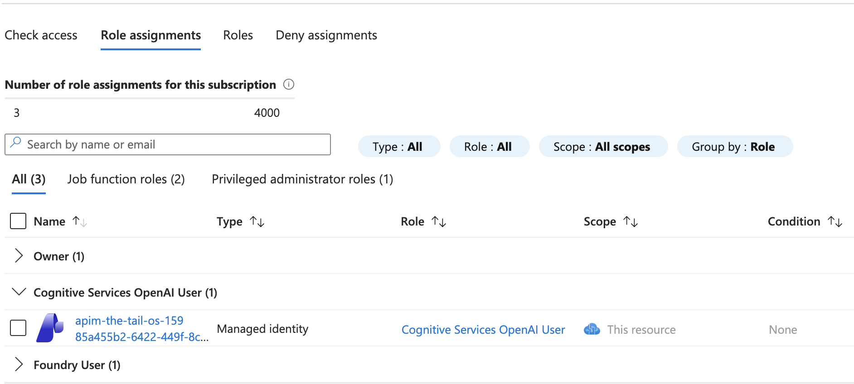Open the Cognitive Services OpenAI User role link
854x384 pixels.
tap(483, 330)
